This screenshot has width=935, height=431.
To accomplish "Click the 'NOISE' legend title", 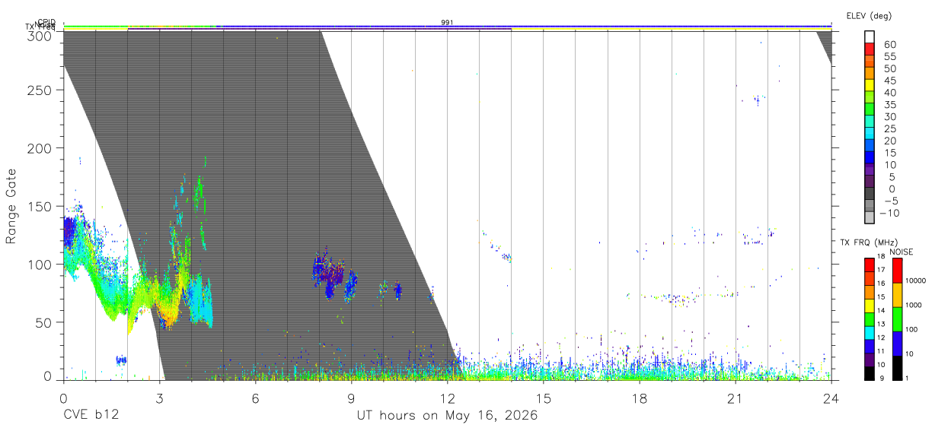I will pos(902,252).
